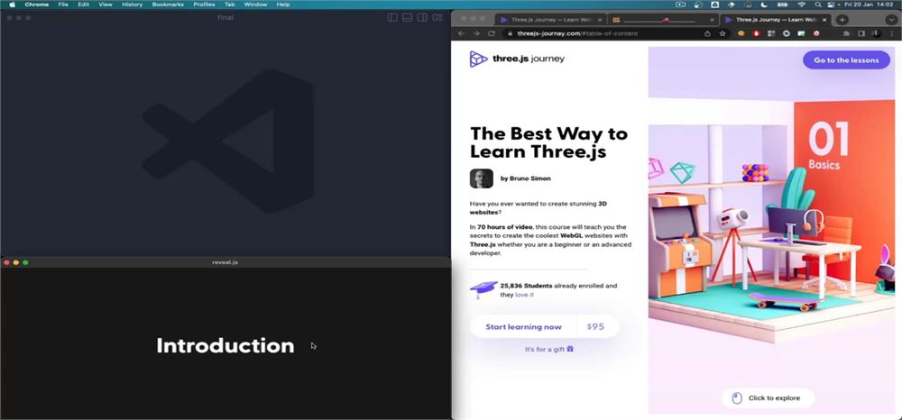The height and width of the screenshot is (420, 902).
Task: Open the View menu
Action: [x=106, y=5]
